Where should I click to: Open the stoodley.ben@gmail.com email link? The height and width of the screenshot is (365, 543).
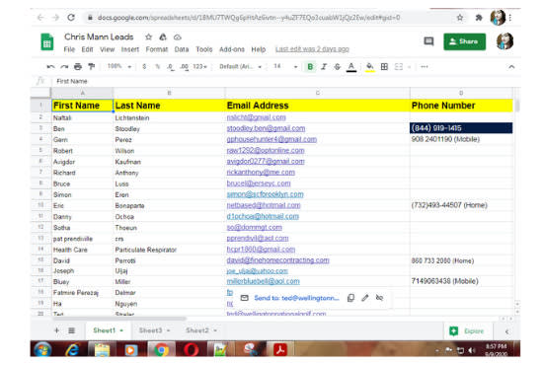(266, 128)
